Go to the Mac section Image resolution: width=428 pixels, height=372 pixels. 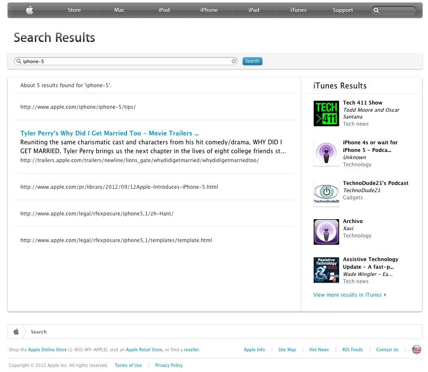click(x=119, y=10)
